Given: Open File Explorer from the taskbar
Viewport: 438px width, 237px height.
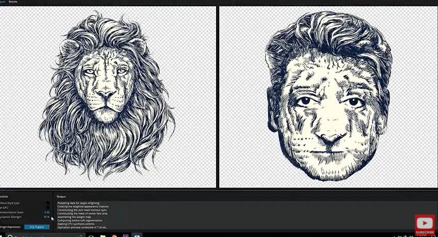Looking at the screenshot, I should pos(103,235).
